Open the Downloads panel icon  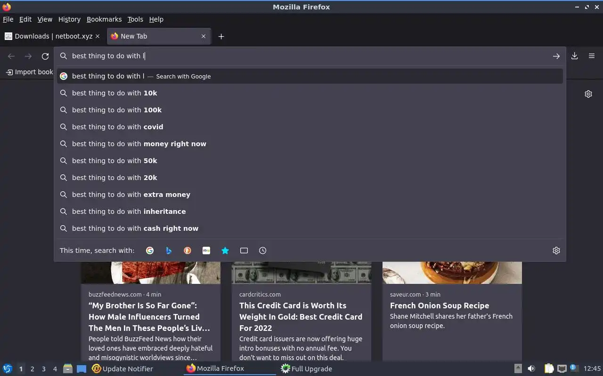[x=575, y=56]
